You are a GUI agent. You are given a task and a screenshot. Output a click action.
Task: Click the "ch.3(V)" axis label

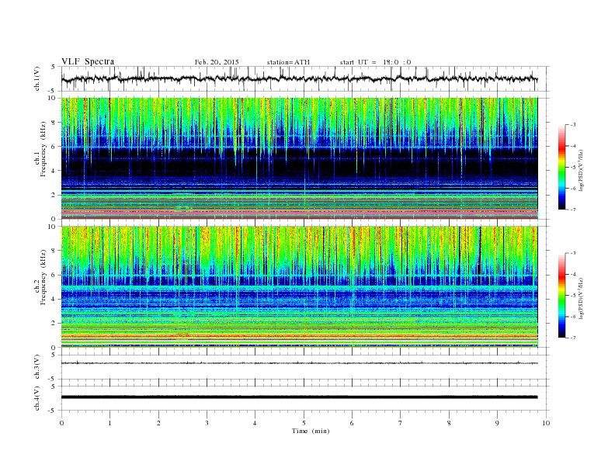(37, 367)
